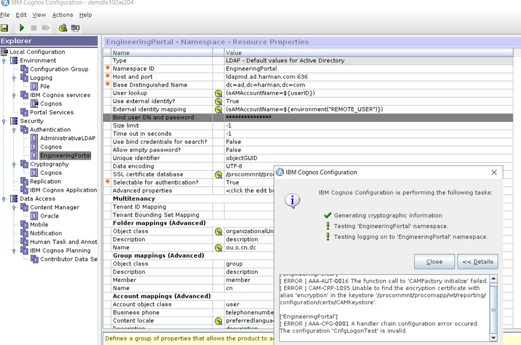Click the External identity mapping row icon
This screenshot has height=345, width=521.
click(219, 110)
